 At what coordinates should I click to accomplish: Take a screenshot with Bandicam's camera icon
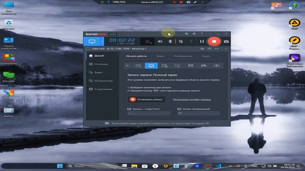pyautogui.click(x=226, y=41)
